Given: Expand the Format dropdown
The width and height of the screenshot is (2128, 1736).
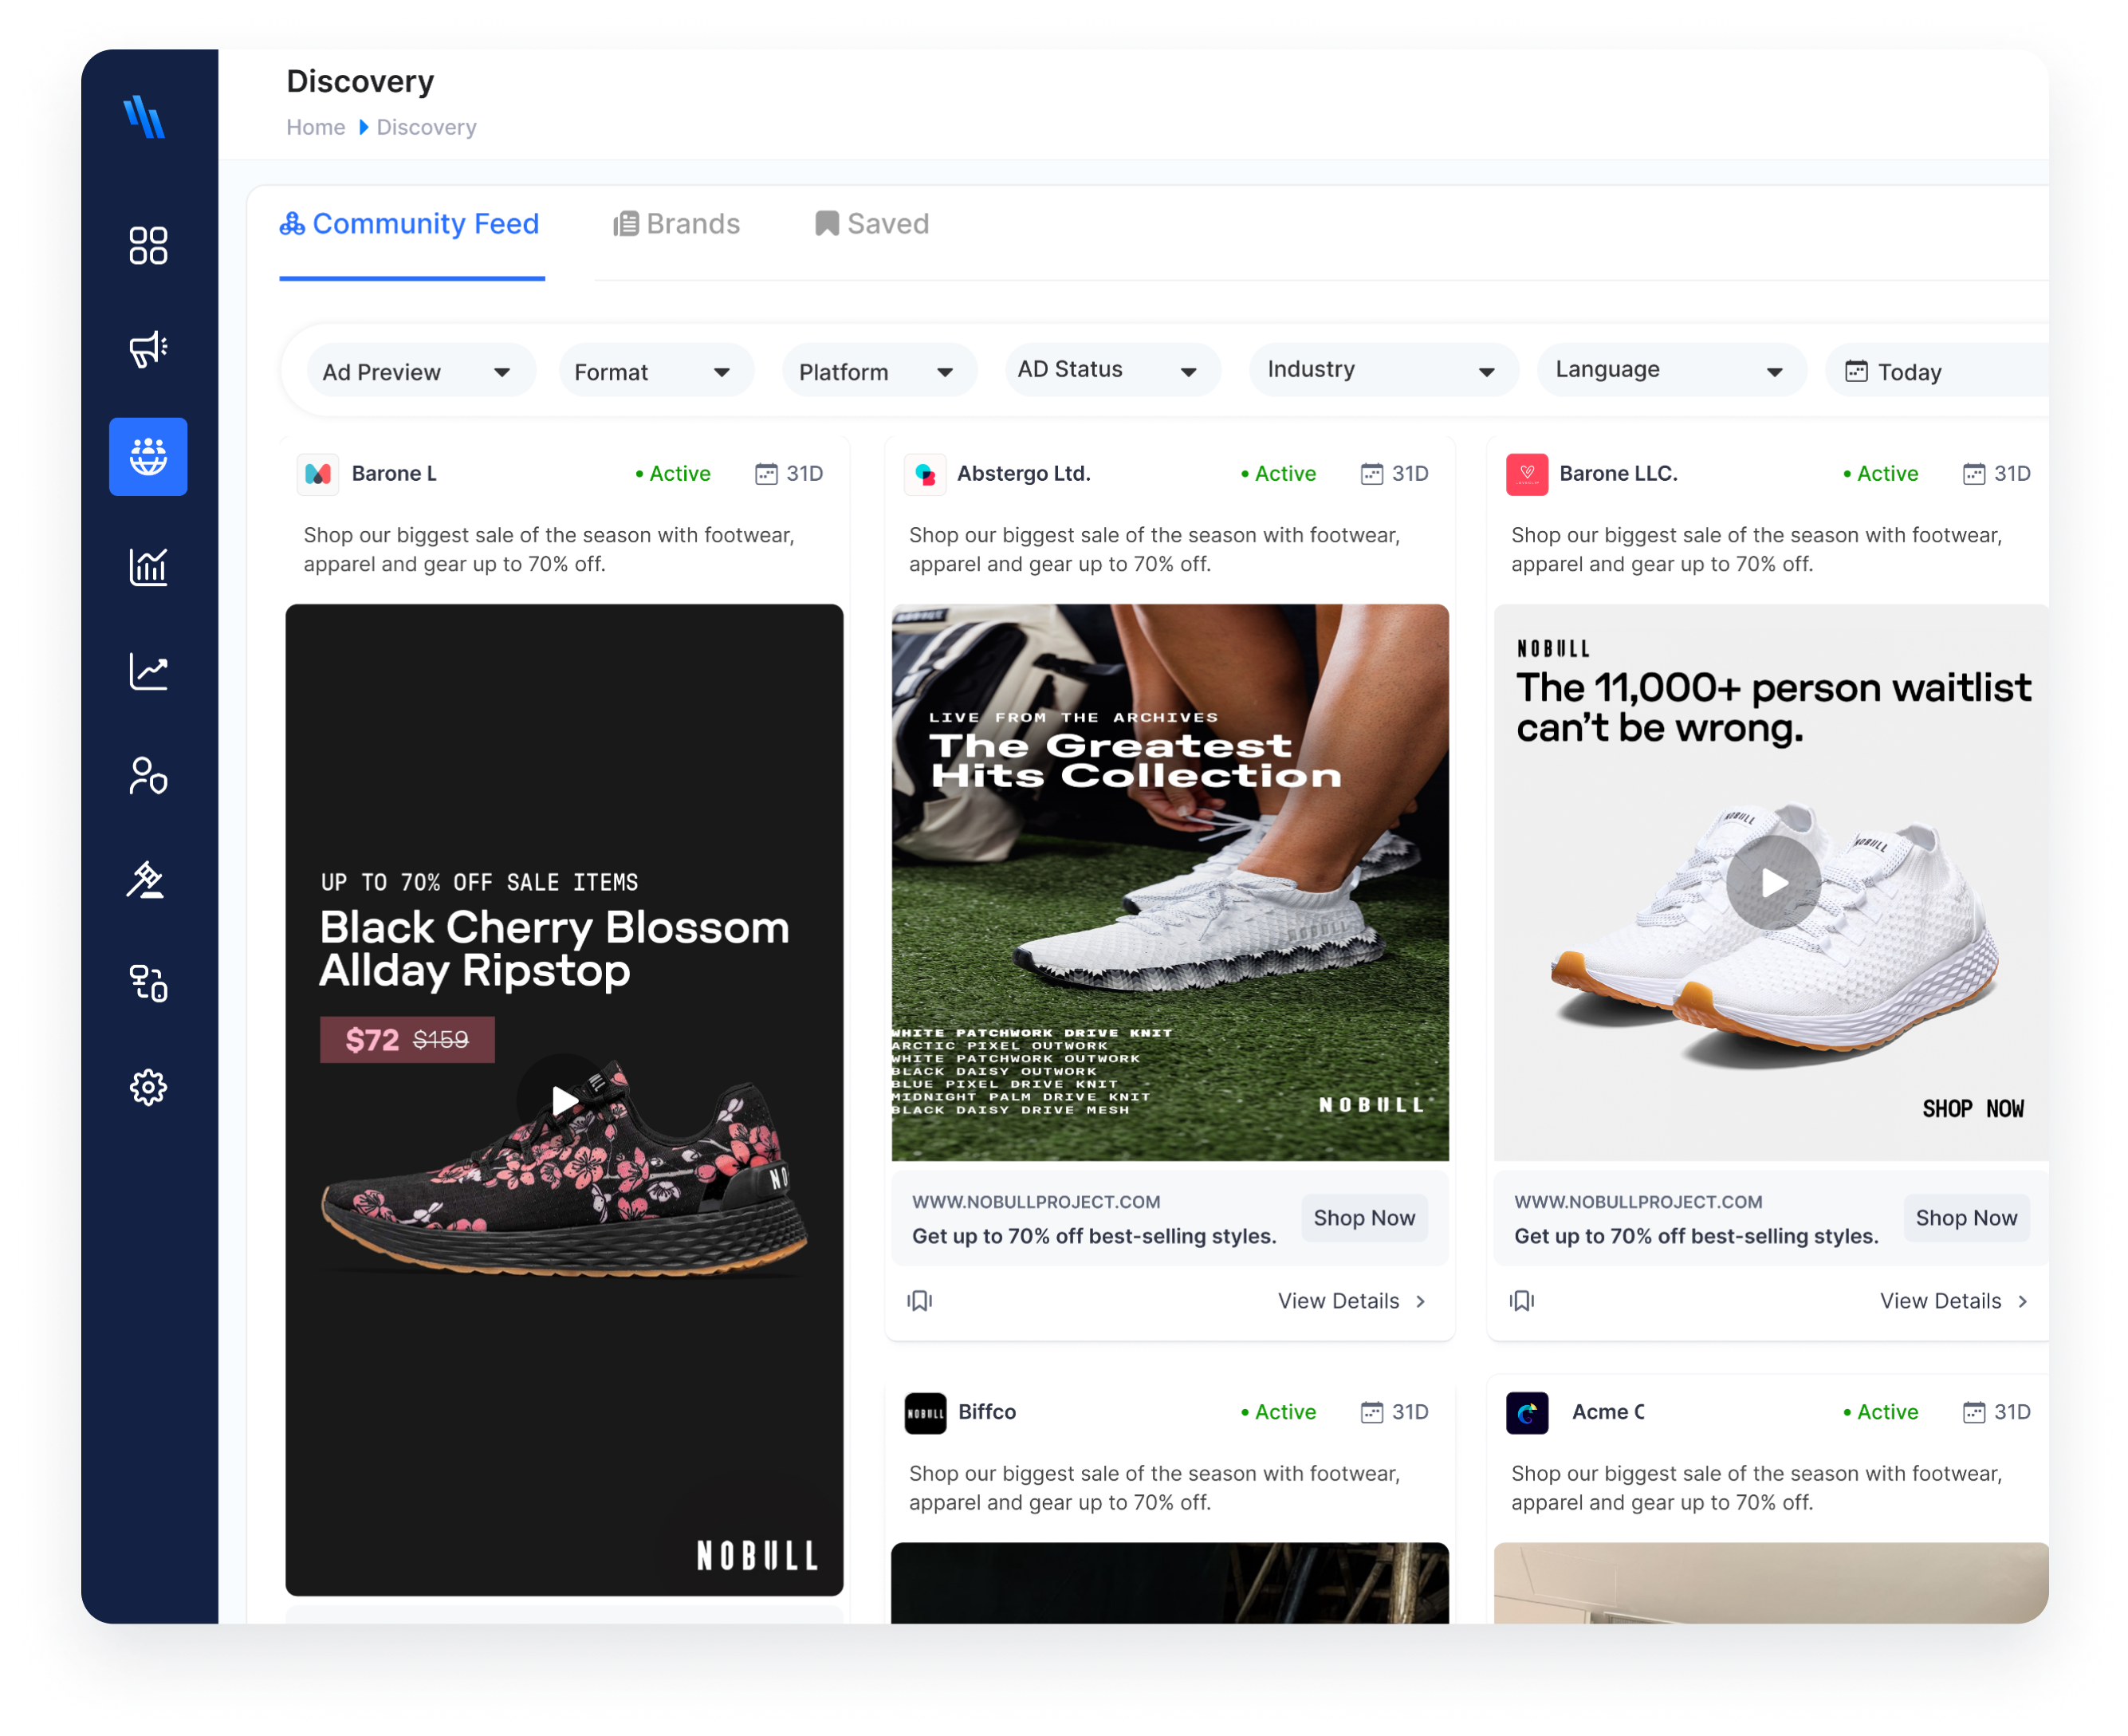Looking at the screenshot, I should 656,372.
